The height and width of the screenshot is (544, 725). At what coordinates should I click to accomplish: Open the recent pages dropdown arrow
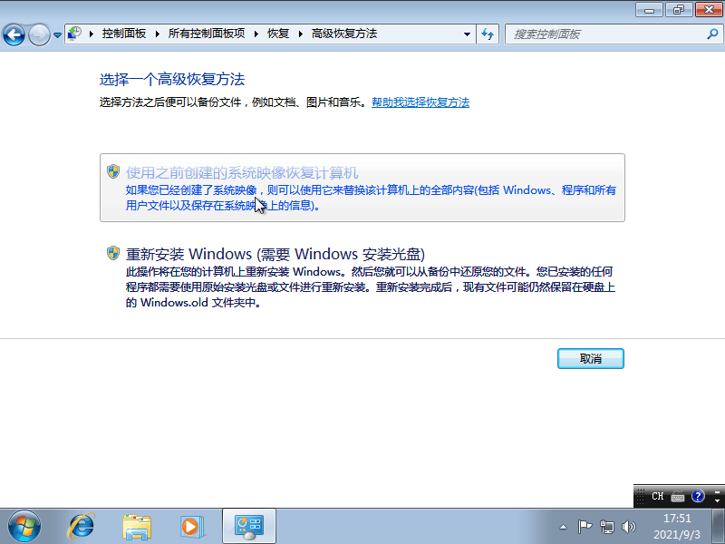[x=58, y=35]
